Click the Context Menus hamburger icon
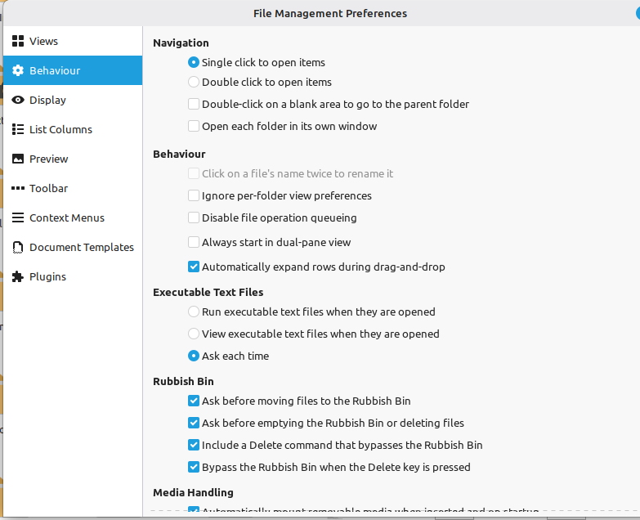Image resolution: width=640 pixels, height=520 pixels. pos(18,217)
